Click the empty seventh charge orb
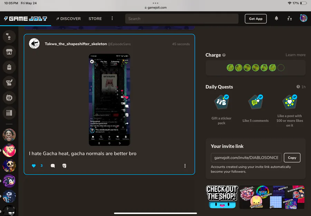311x216 pixels. pos(281,68)
